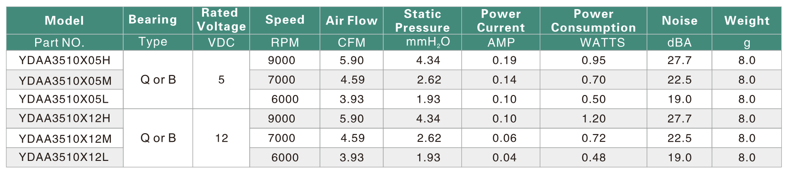
Task: Select the Bearing column header
Action: [x=153, y=20]
